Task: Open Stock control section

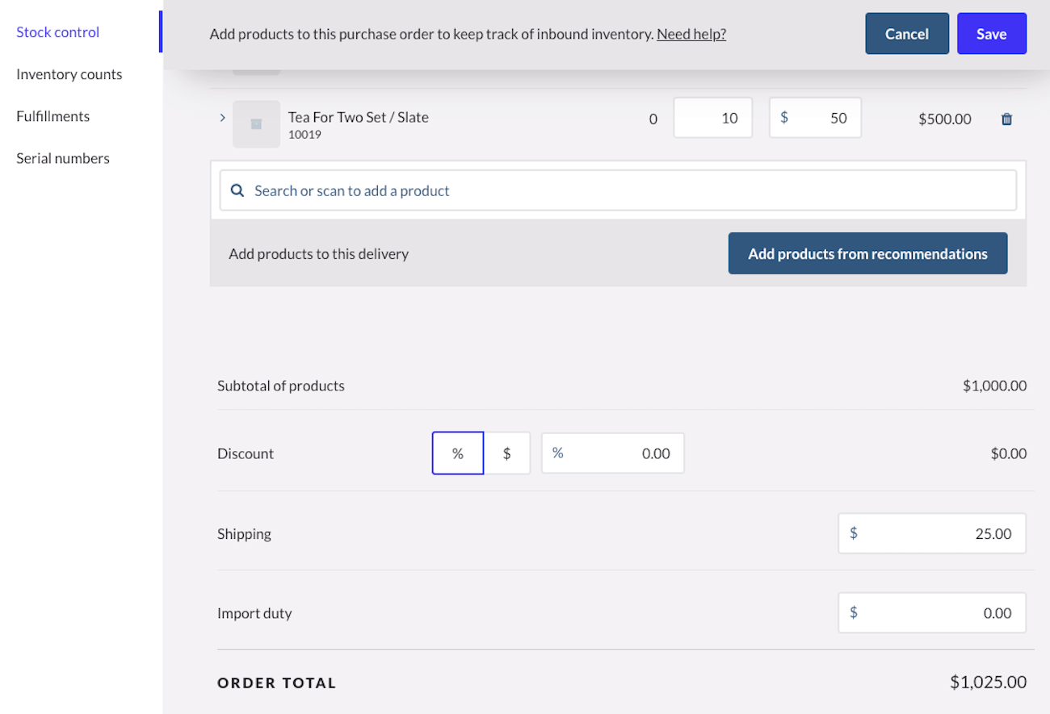Action: [58, 32]
